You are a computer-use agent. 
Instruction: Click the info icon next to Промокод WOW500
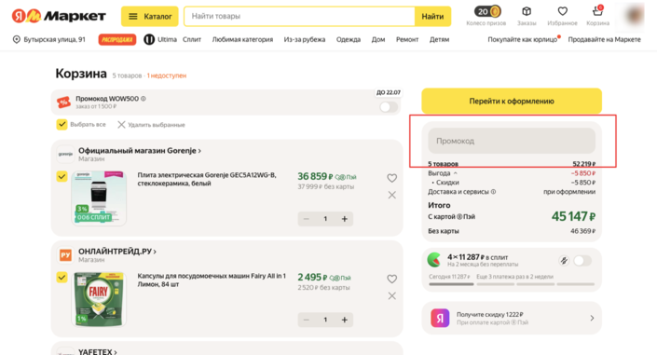tap(144, 99)
